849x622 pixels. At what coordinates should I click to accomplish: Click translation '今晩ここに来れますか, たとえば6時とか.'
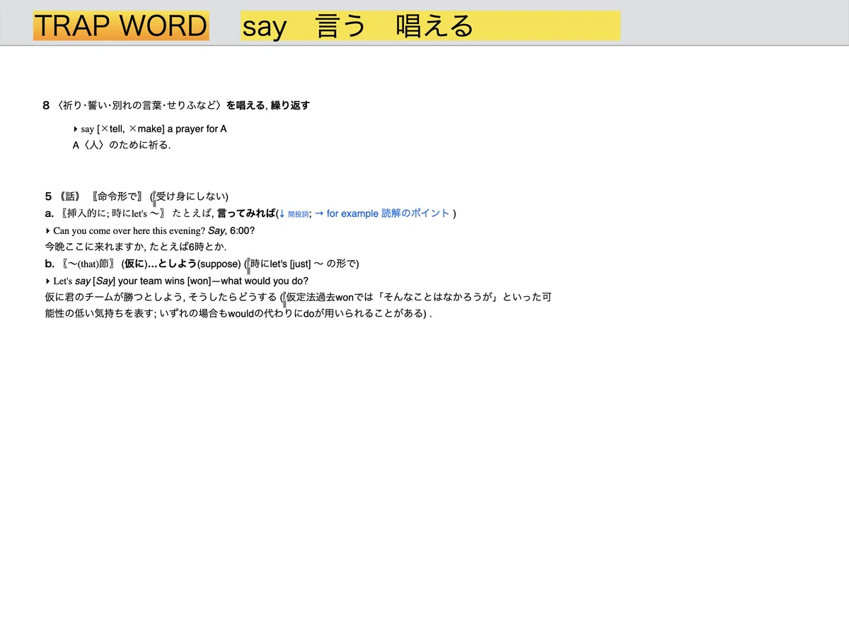tap(136, 247)
